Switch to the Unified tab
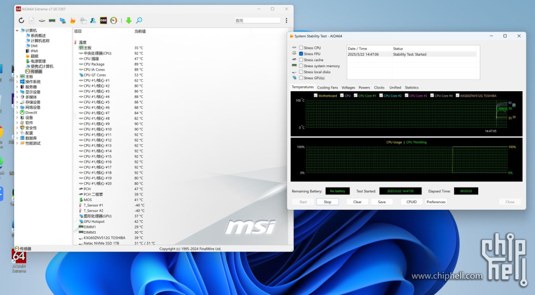 [395, 87]
